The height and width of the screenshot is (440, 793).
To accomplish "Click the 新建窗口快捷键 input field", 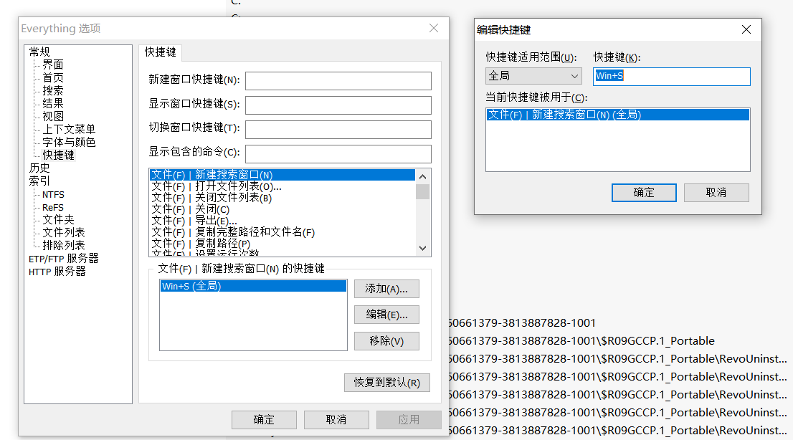I will (x=338, y=80).
